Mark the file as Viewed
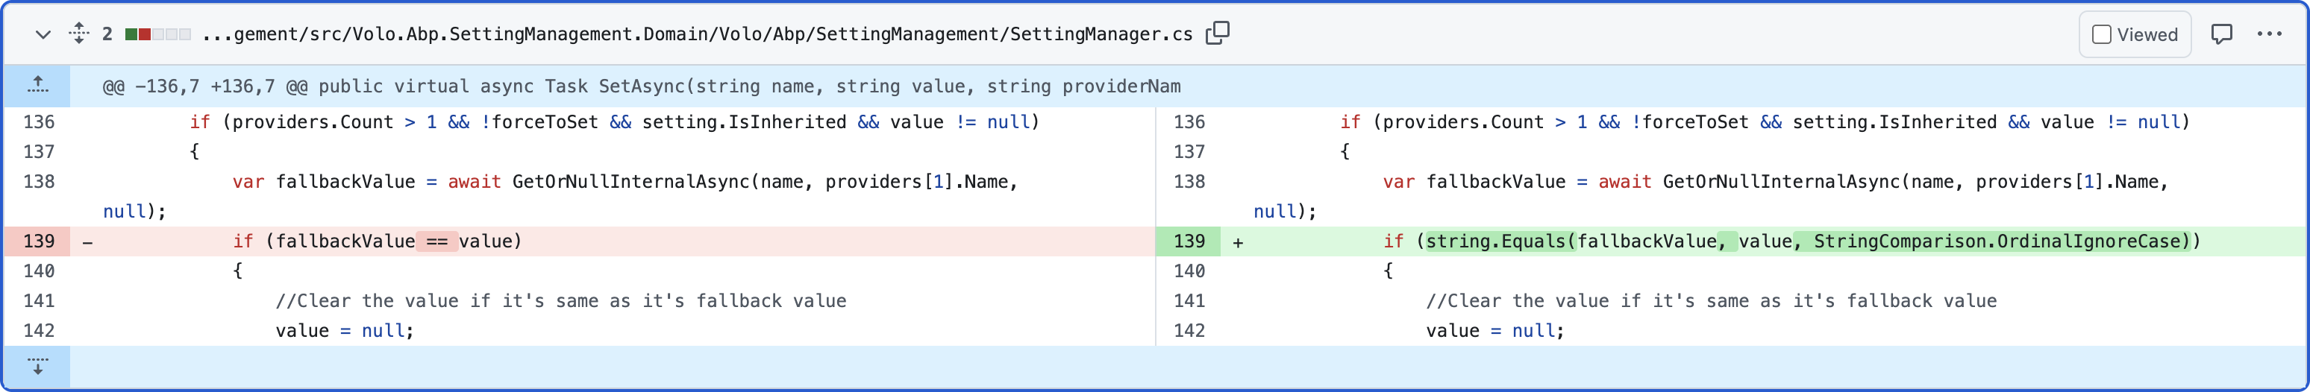The height and width of the screenshot is (392, 2310). [x=2101, y=35]
